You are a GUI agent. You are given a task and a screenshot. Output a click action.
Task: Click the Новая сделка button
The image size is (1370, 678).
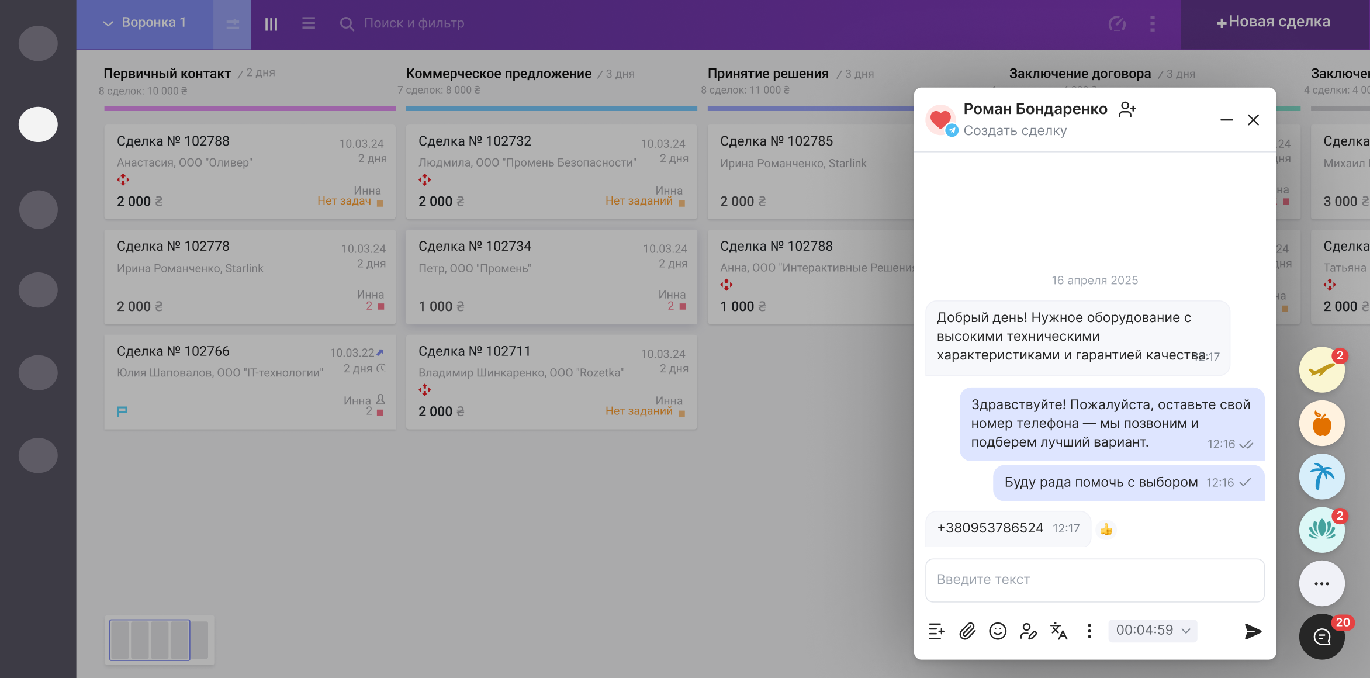1274,22
